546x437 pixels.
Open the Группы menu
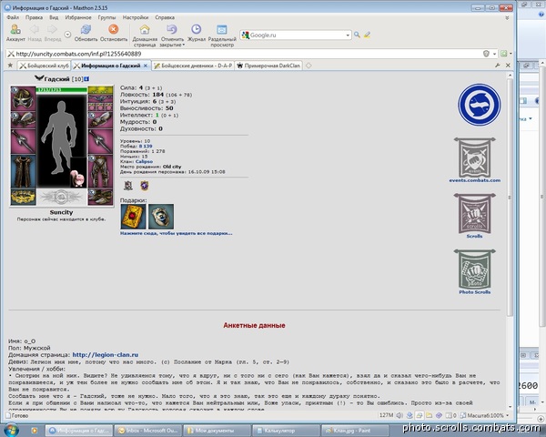(x=106, y=17)
